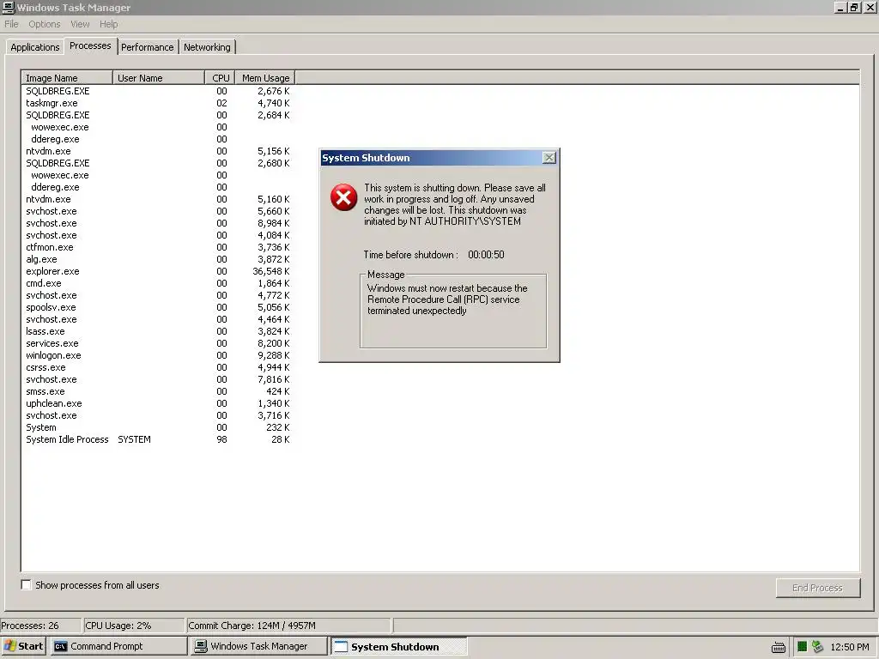Open the Help menu
This screenshot has width=879, height=659.
coord(109,24)
